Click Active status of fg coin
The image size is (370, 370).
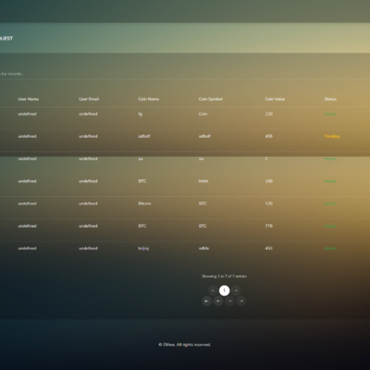click(330, 114)
